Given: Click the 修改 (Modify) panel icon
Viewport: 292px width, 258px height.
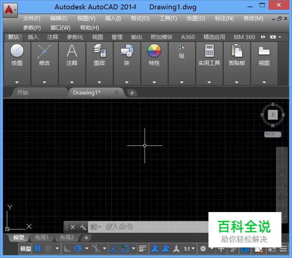Looking at the screenshot, I should 44,51.
